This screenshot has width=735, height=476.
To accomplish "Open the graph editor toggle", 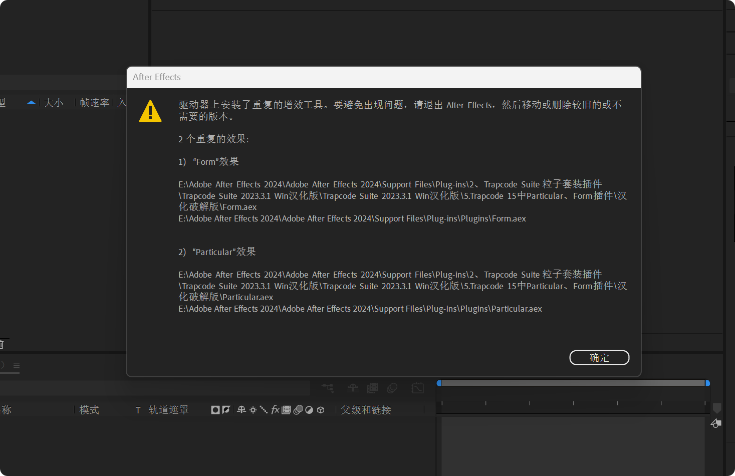I will (418, 388).
